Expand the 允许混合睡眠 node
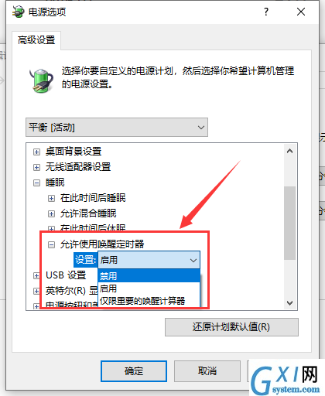The height and width of the screenshot is (396, 325). point(51,213)
